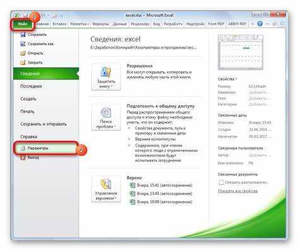
Task: Open the Создать section
Action: (x=28, y=99)
